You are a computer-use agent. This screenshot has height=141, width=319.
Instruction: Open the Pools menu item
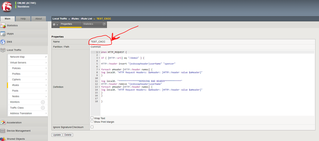click(x=15, y=91)
